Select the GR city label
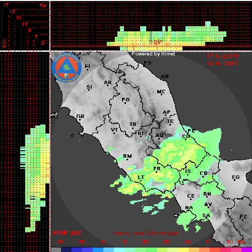This screenshot has width=252, height=252. point(80,116)
